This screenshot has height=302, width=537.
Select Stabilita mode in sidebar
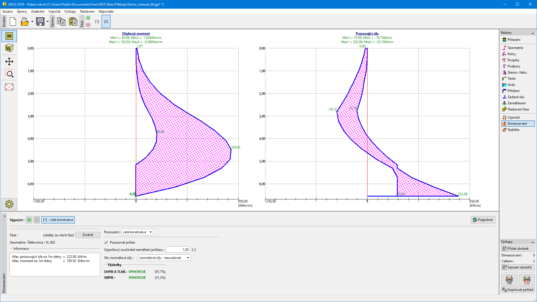(513, 130)
